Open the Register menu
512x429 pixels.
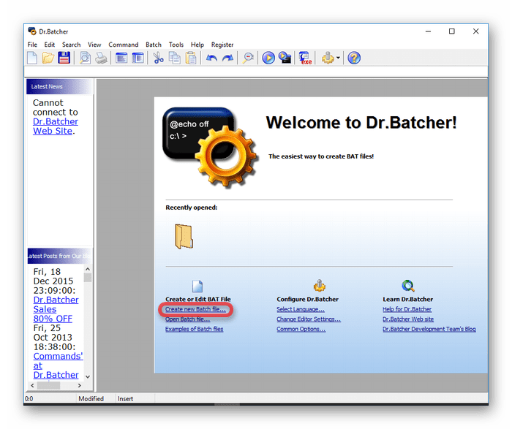pyautogui.click(x=222, y=45)
